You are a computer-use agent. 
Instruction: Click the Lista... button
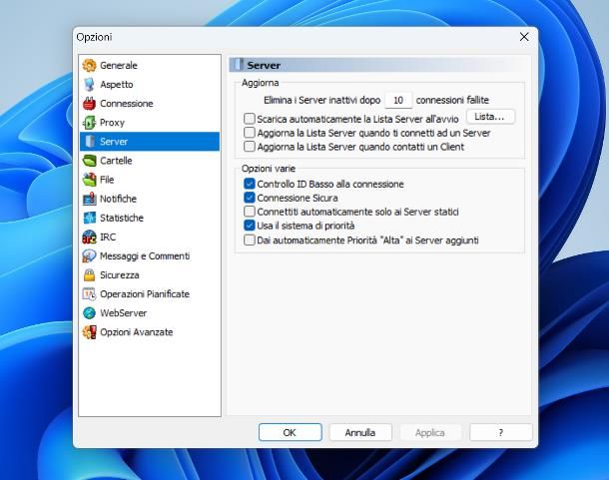tap(490, 117)
